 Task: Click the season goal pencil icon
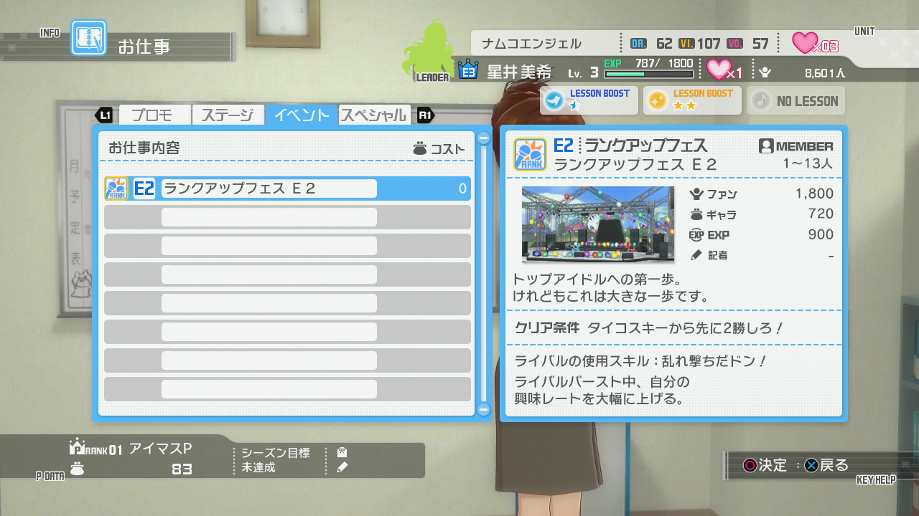[x=342, y=467]
